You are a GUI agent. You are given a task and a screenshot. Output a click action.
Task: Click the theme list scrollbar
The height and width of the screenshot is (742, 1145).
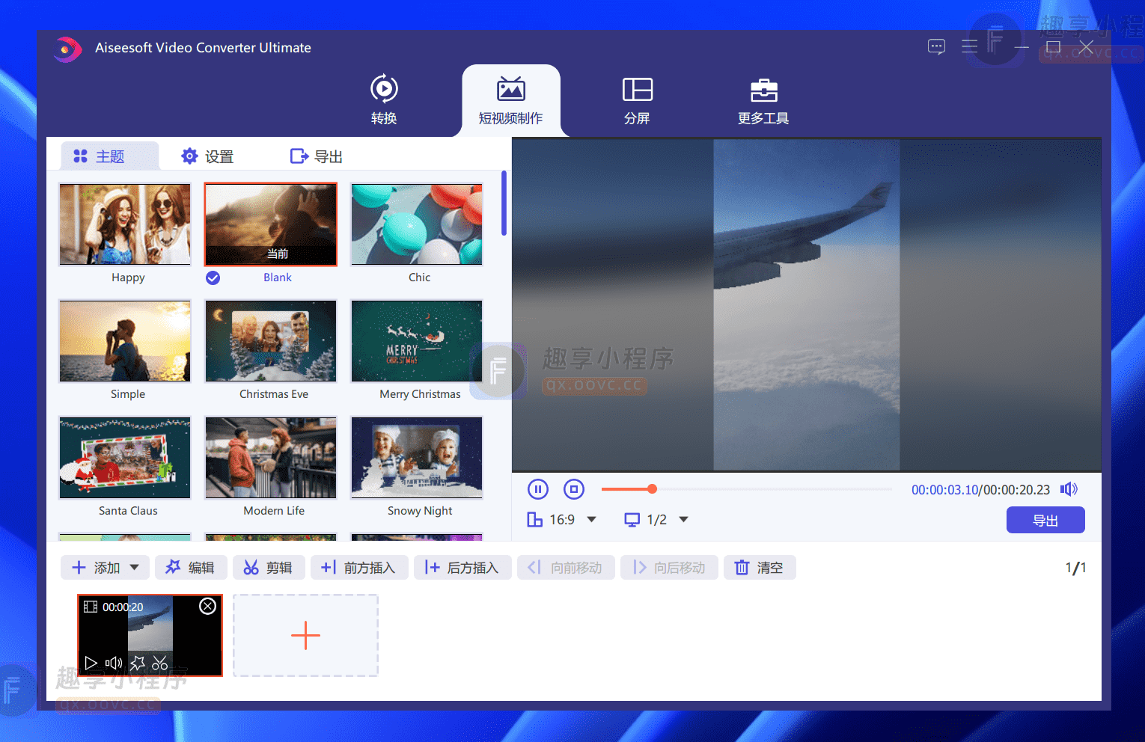tap(504, 203)
